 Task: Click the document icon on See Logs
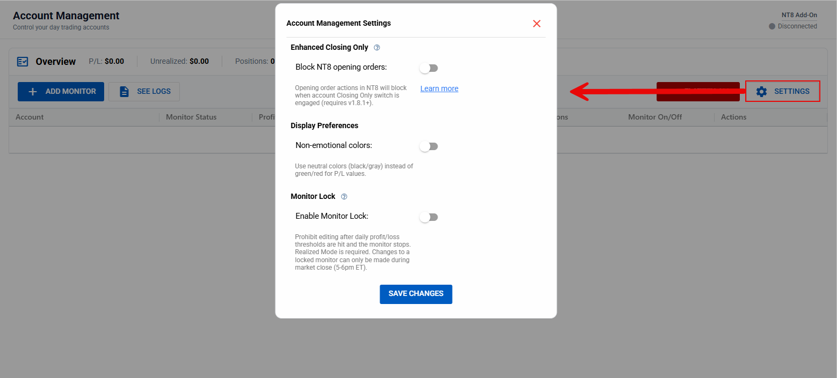(124, 92)
